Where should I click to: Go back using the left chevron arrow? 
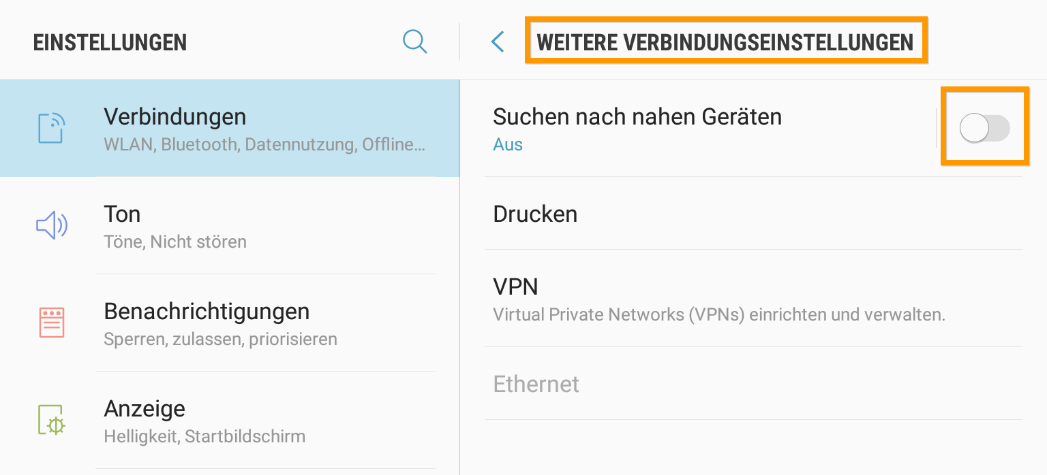498,42
